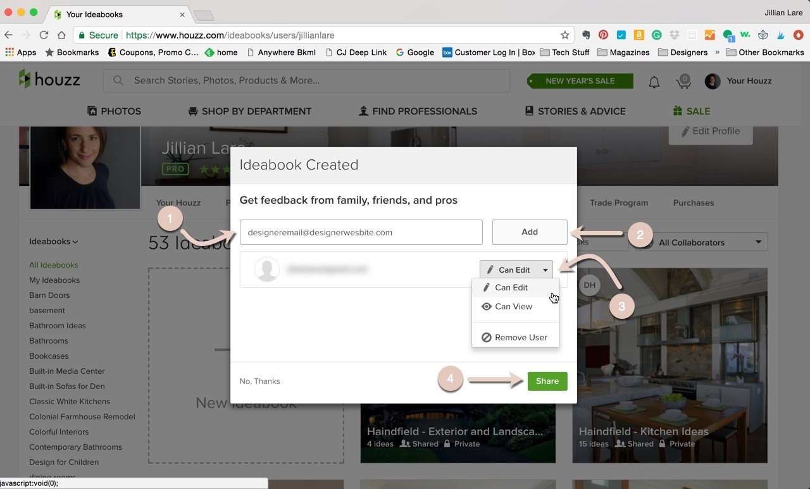The width and height of the screenshot is (810, 489).
Task: Select Can View permission option
Action: click(x=513, y=306)
